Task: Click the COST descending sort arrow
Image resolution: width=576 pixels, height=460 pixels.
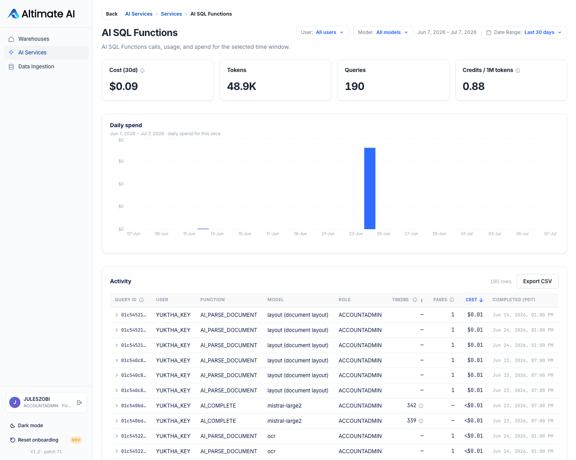Action: point(481,300)
